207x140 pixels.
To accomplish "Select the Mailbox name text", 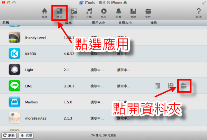I will [x=31, y=102].
